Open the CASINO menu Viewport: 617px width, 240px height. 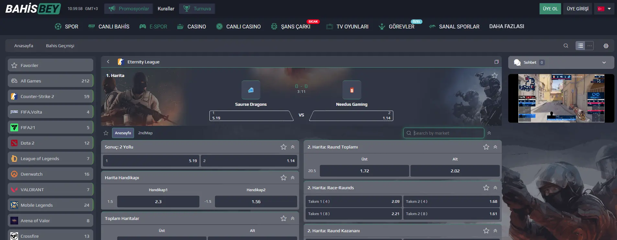[x=191, y=27]
